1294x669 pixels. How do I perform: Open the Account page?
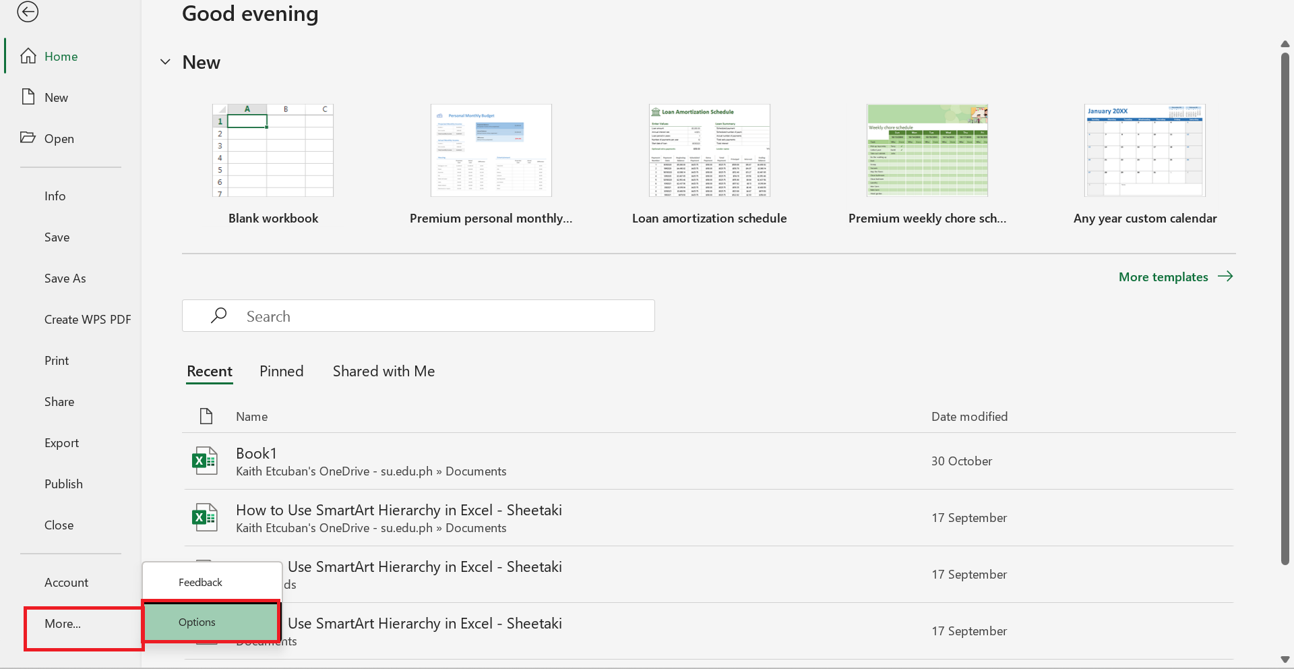pos(66,582)
